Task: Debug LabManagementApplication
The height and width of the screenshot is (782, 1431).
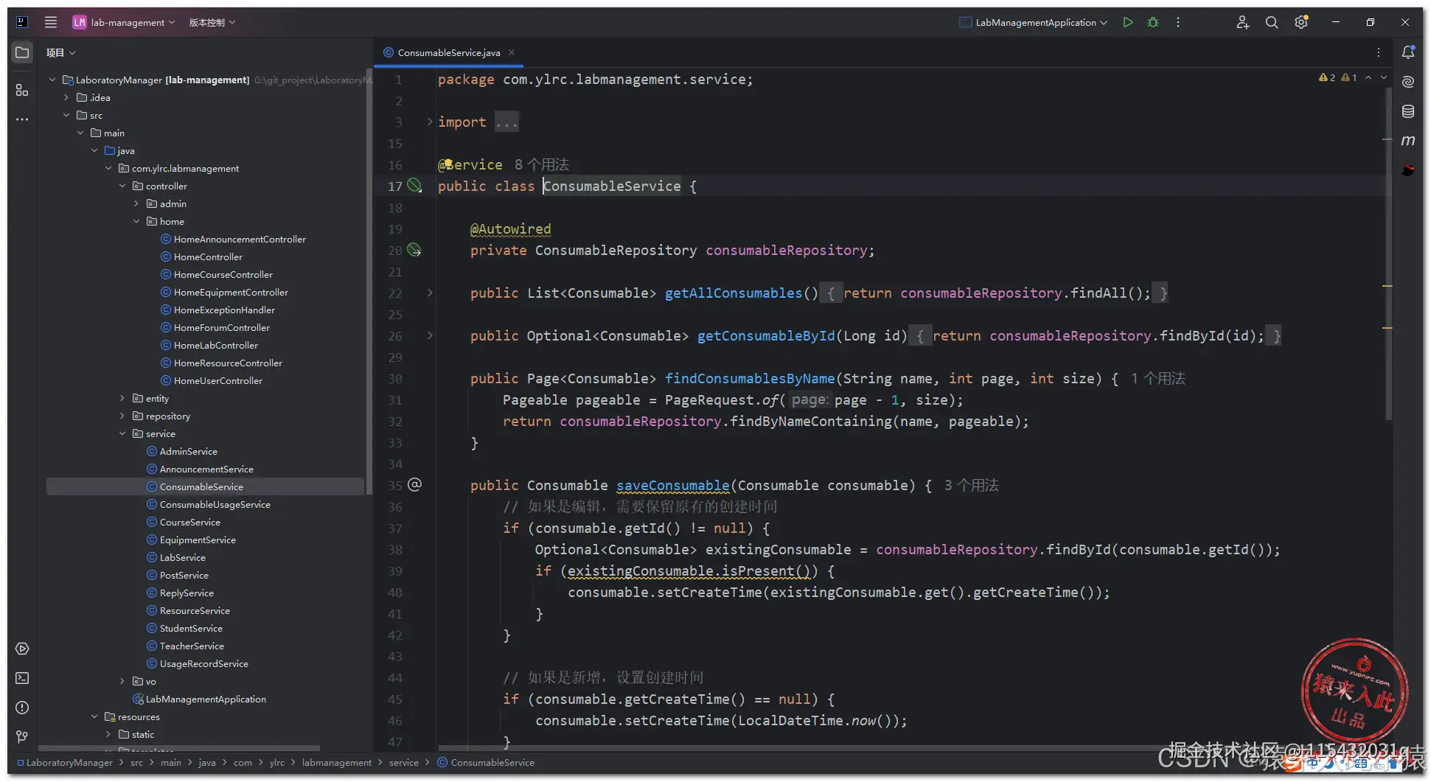Action: click(x=1153, y=22)
